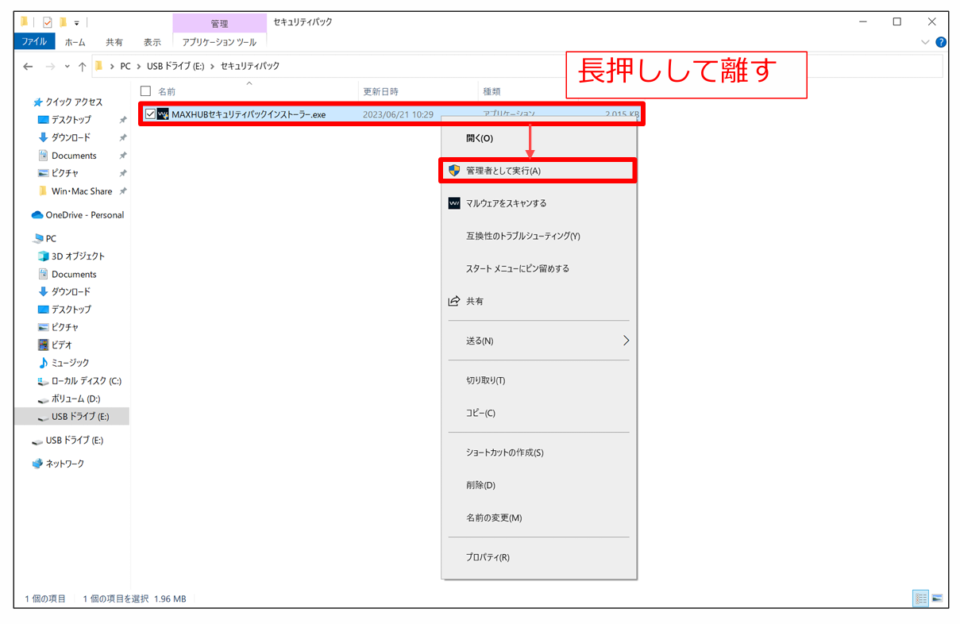Switch to details view icon in status bar
The width and height of the screenshot is (960, 624).
tap(921, 599)
